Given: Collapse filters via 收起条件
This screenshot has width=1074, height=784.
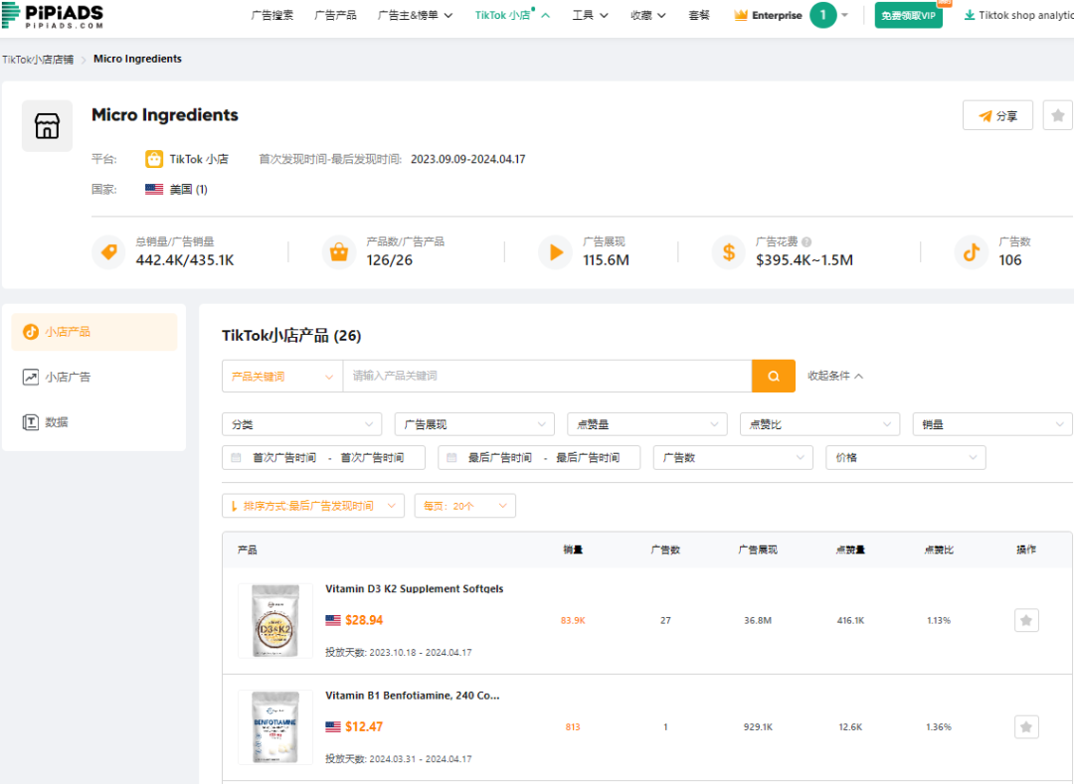Looking at the screenshot, I should click(835, 376).
